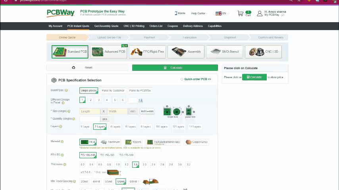Image resolution: width=339 pixels, height=190 pixels.
Task: Click the Quantity input field
Action: [90, 119]
